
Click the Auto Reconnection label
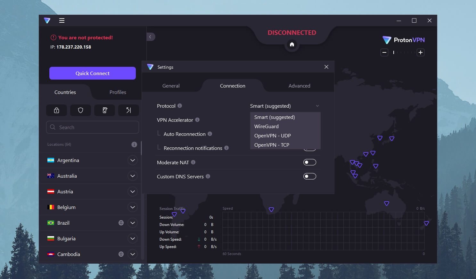[185, 134]
